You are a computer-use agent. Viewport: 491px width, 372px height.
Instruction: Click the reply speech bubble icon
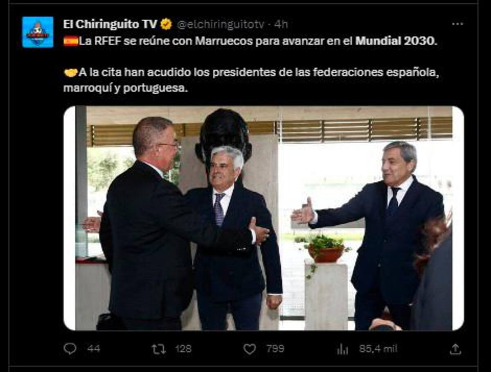(70, 349)
